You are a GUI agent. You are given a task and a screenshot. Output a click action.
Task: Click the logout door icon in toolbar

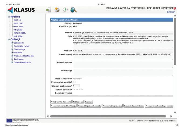pos(49,10)
